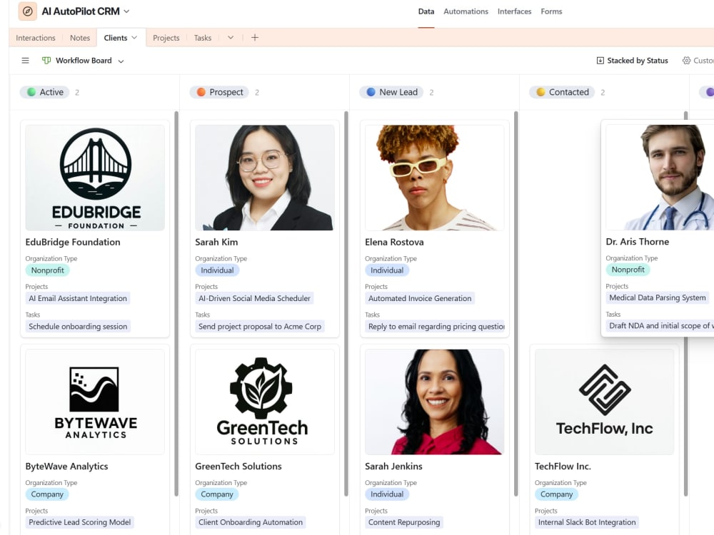
Task: Open the Automated Invoice Generation project
Action: click(x=420, y=298)
